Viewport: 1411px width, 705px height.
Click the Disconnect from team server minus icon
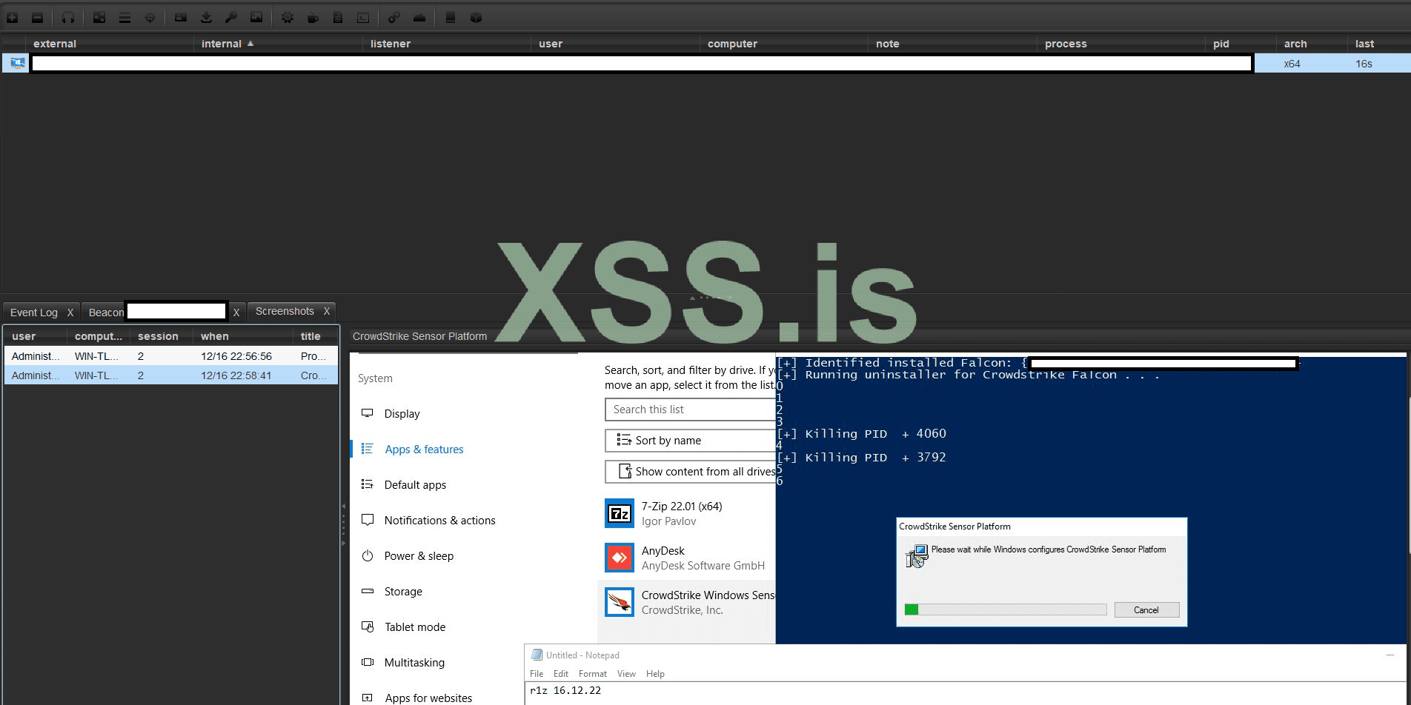(x=37, y=18)
